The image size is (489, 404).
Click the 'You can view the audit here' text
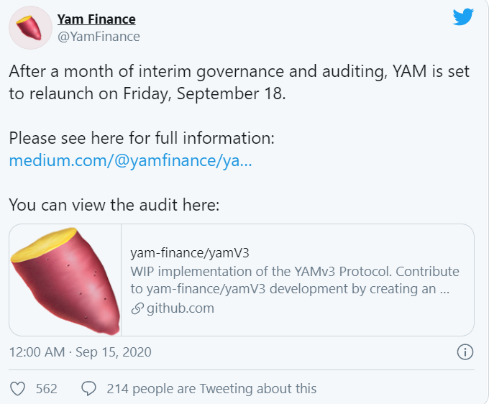click(x=114, y=205)
